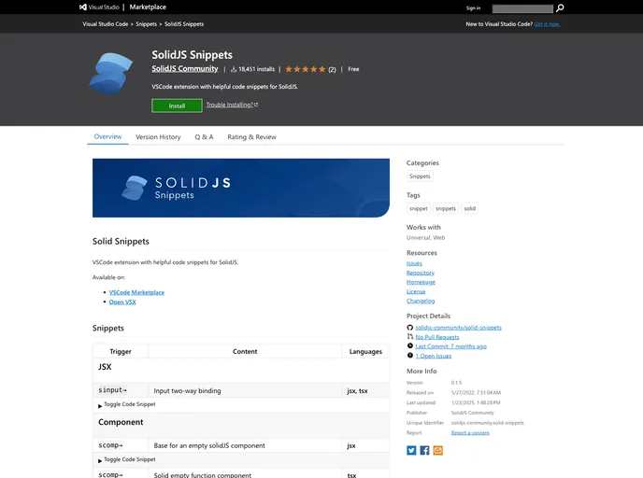Click the solid tag

pyautogui.click(x=470, y=208)
